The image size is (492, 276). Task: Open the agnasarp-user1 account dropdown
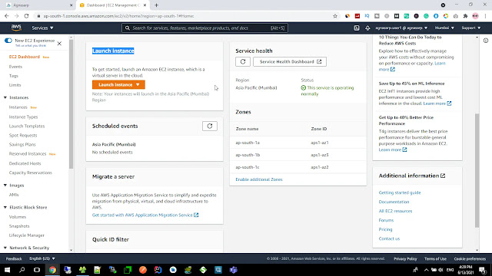401,28
